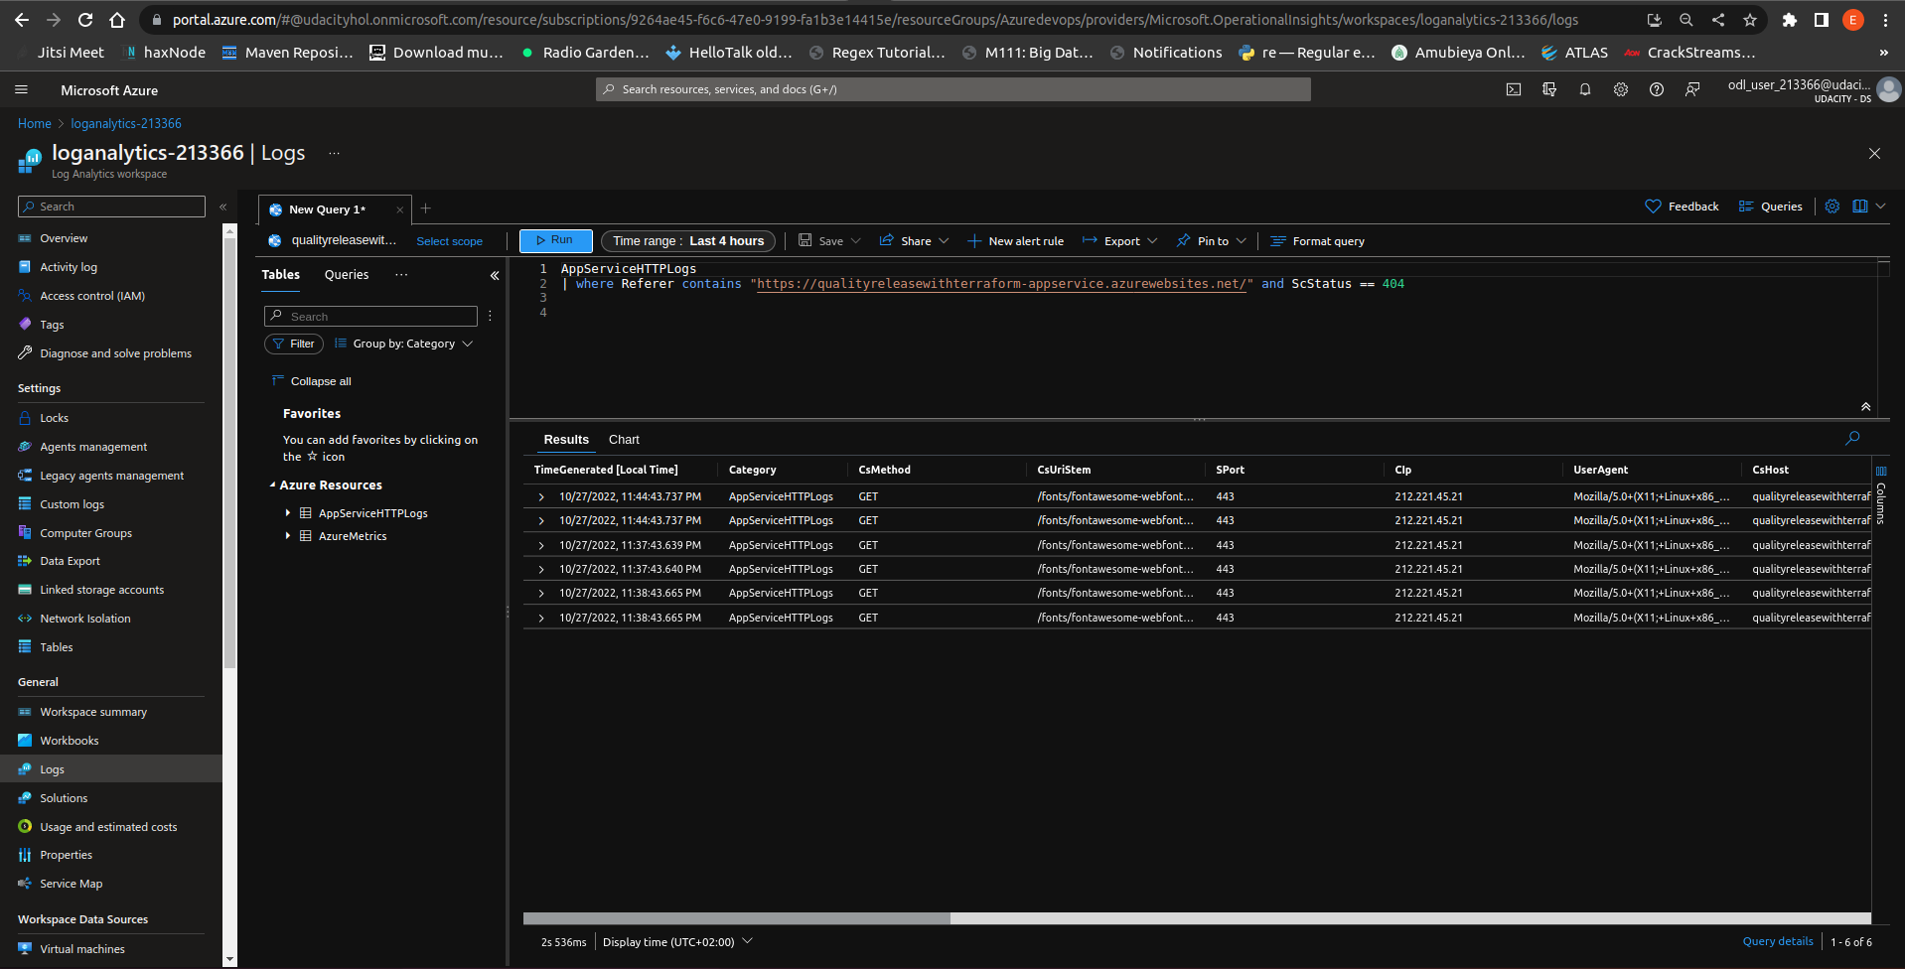Screen dimensions: 1905x969
Task: Open the Tables pane more options ellipsis
Action: point(401,275)
